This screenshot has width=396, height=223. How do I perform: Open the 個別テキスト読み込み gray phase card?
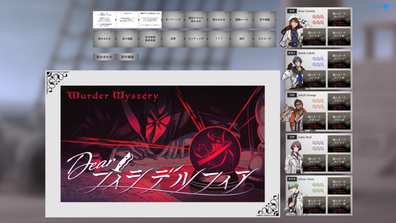(196, 19)
